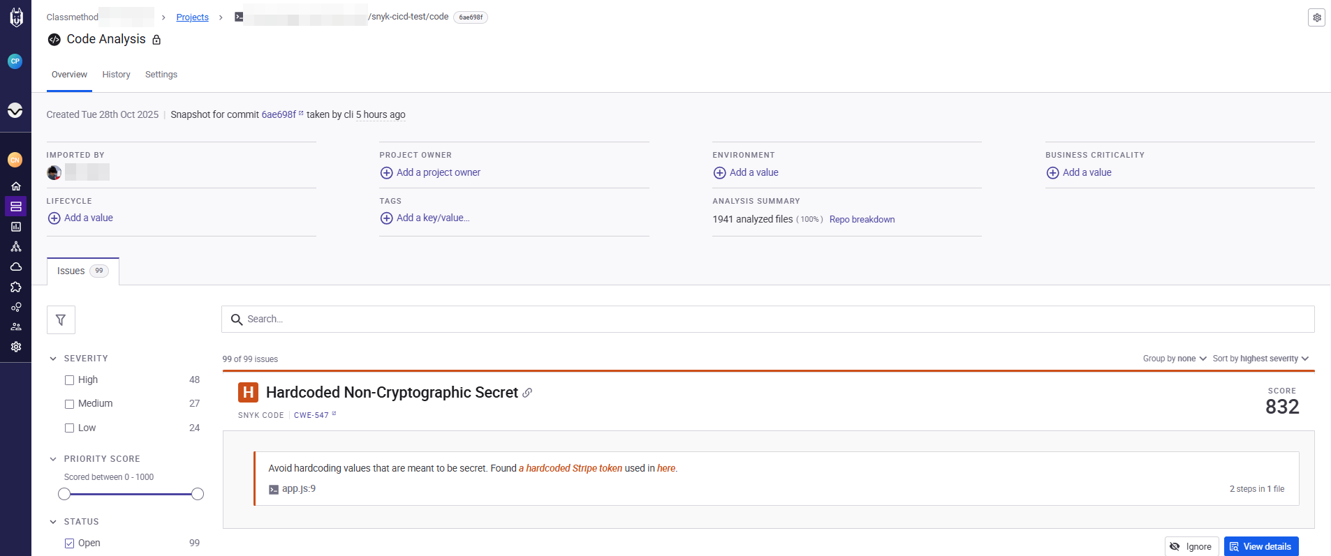Select the Issues 99 tab
The height and width of the screenshot is (556, 1331).
pos(82,271)
